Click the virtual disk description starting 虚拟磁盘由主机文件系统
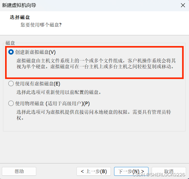Viewport: 189px width, 179px height. coord(96,64)
